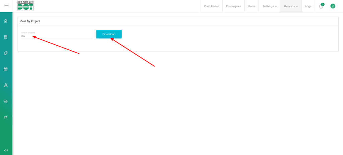This screenshot has height=155, width=343.
Task: Click the road cone sidebar icon
Action: pyautogui.click(x=6, y=85)
